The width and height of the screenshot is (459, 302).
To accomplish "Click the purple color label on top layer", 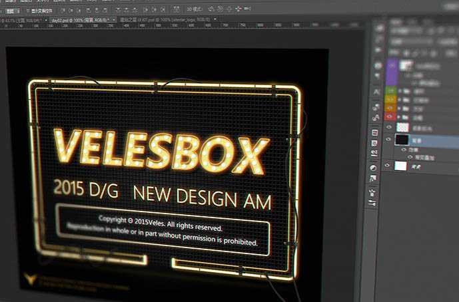I will [391, 72].
